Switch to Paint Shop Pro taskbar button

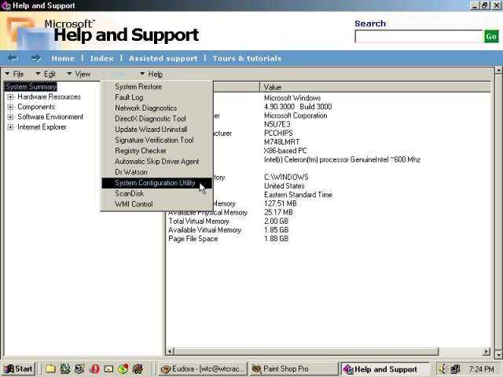tap(295, 368)
